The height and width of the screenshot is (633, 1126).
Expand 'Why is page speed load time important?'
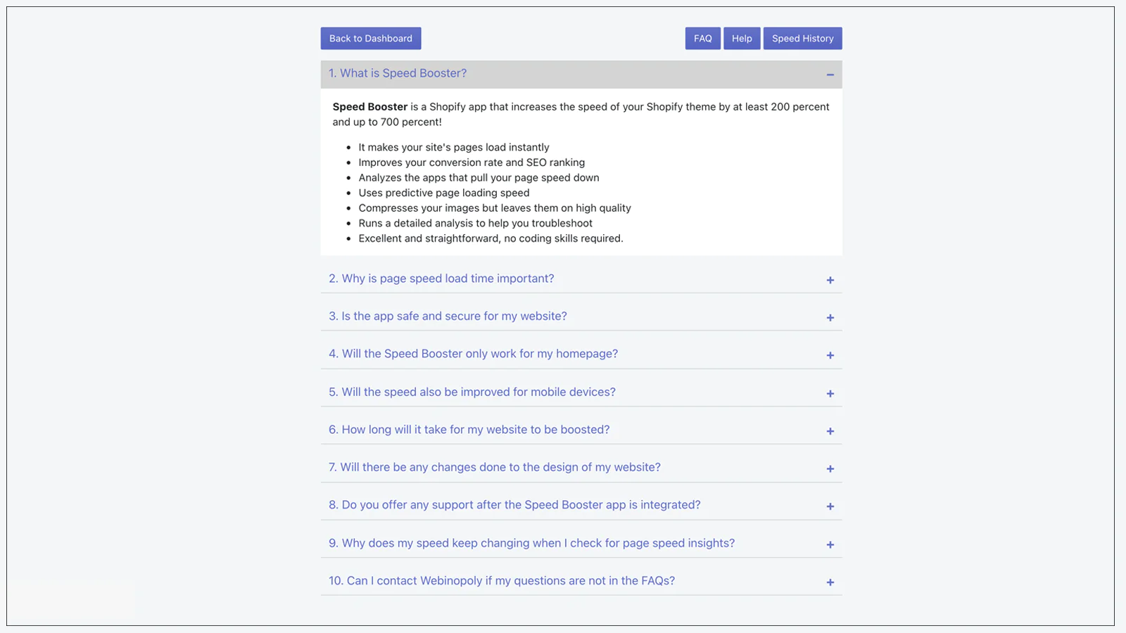(x=441, y=279)
